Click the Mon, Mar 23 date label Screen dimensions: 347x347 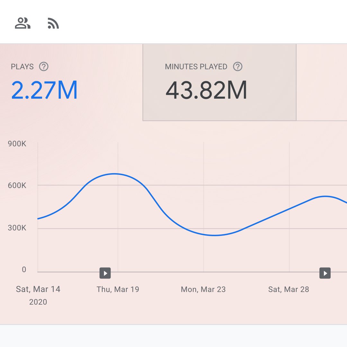pos(203,289)
